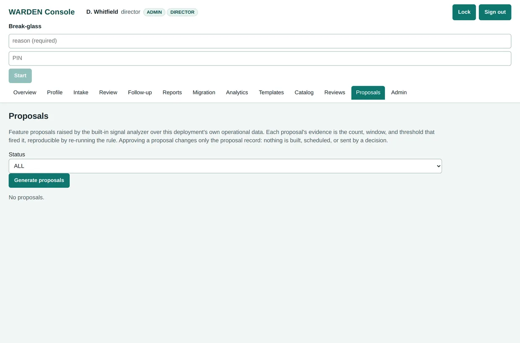Sign out of WARDEN Console
Image resolution: width=520 pixels, height=343 pixels.
click(495, 12)
